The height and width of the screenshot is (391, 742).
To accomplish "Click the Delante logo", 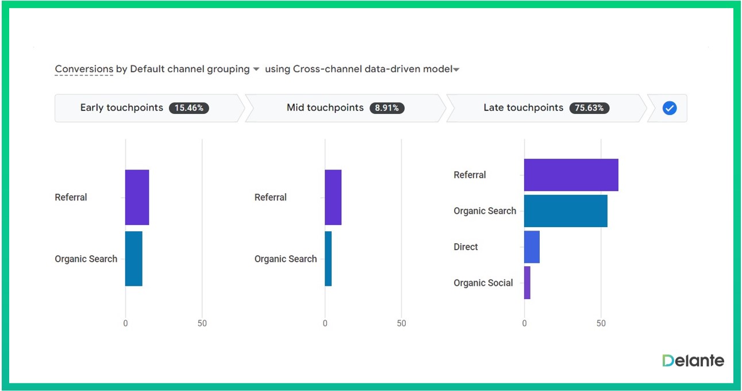I will (x=693, y=361).
